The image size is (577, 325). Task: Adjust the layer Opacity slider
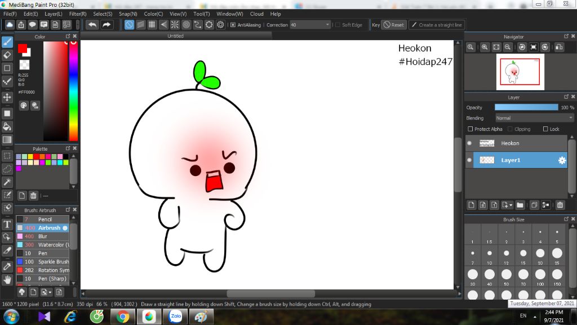(x=526, y=107)
